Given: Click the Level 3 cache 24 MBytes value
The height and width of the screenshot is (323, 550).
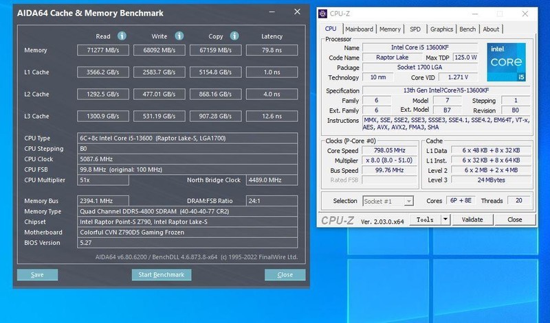Looking at the screenshot, I should [491, 180].
